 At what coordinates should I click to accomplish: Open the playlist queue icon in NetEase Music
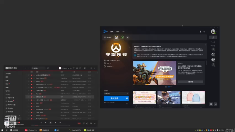pos(95,123)
